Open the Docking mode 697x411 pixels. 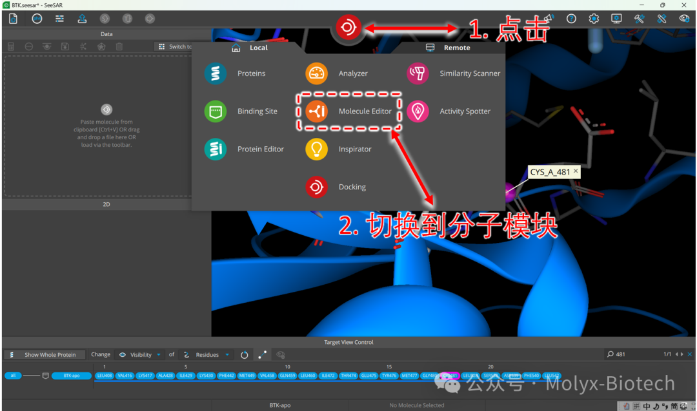pyautogui.click(x=336, y=187)
